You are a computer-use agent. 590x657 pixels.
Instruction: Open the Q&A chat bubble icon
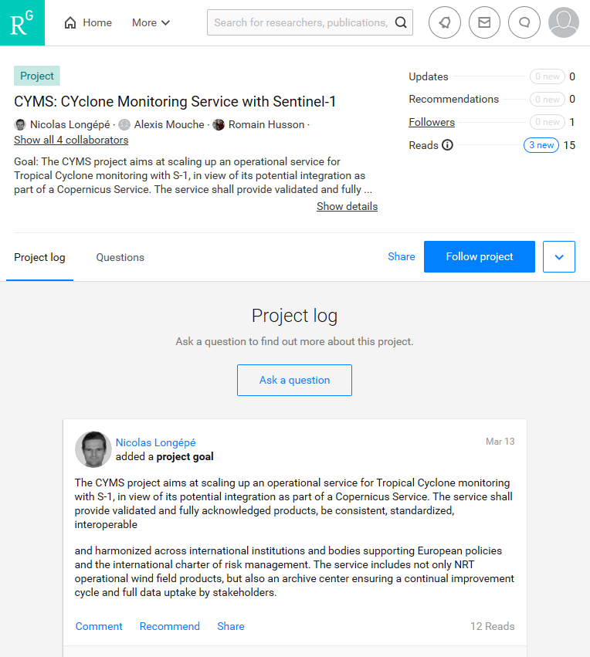pos(524,22)
